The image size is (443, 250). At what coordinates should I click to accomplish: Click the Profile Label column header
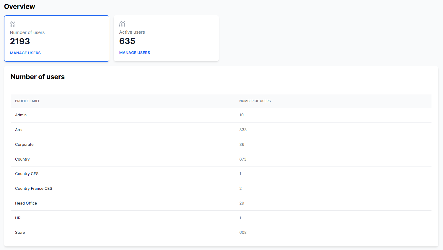(x=27, y=101)
